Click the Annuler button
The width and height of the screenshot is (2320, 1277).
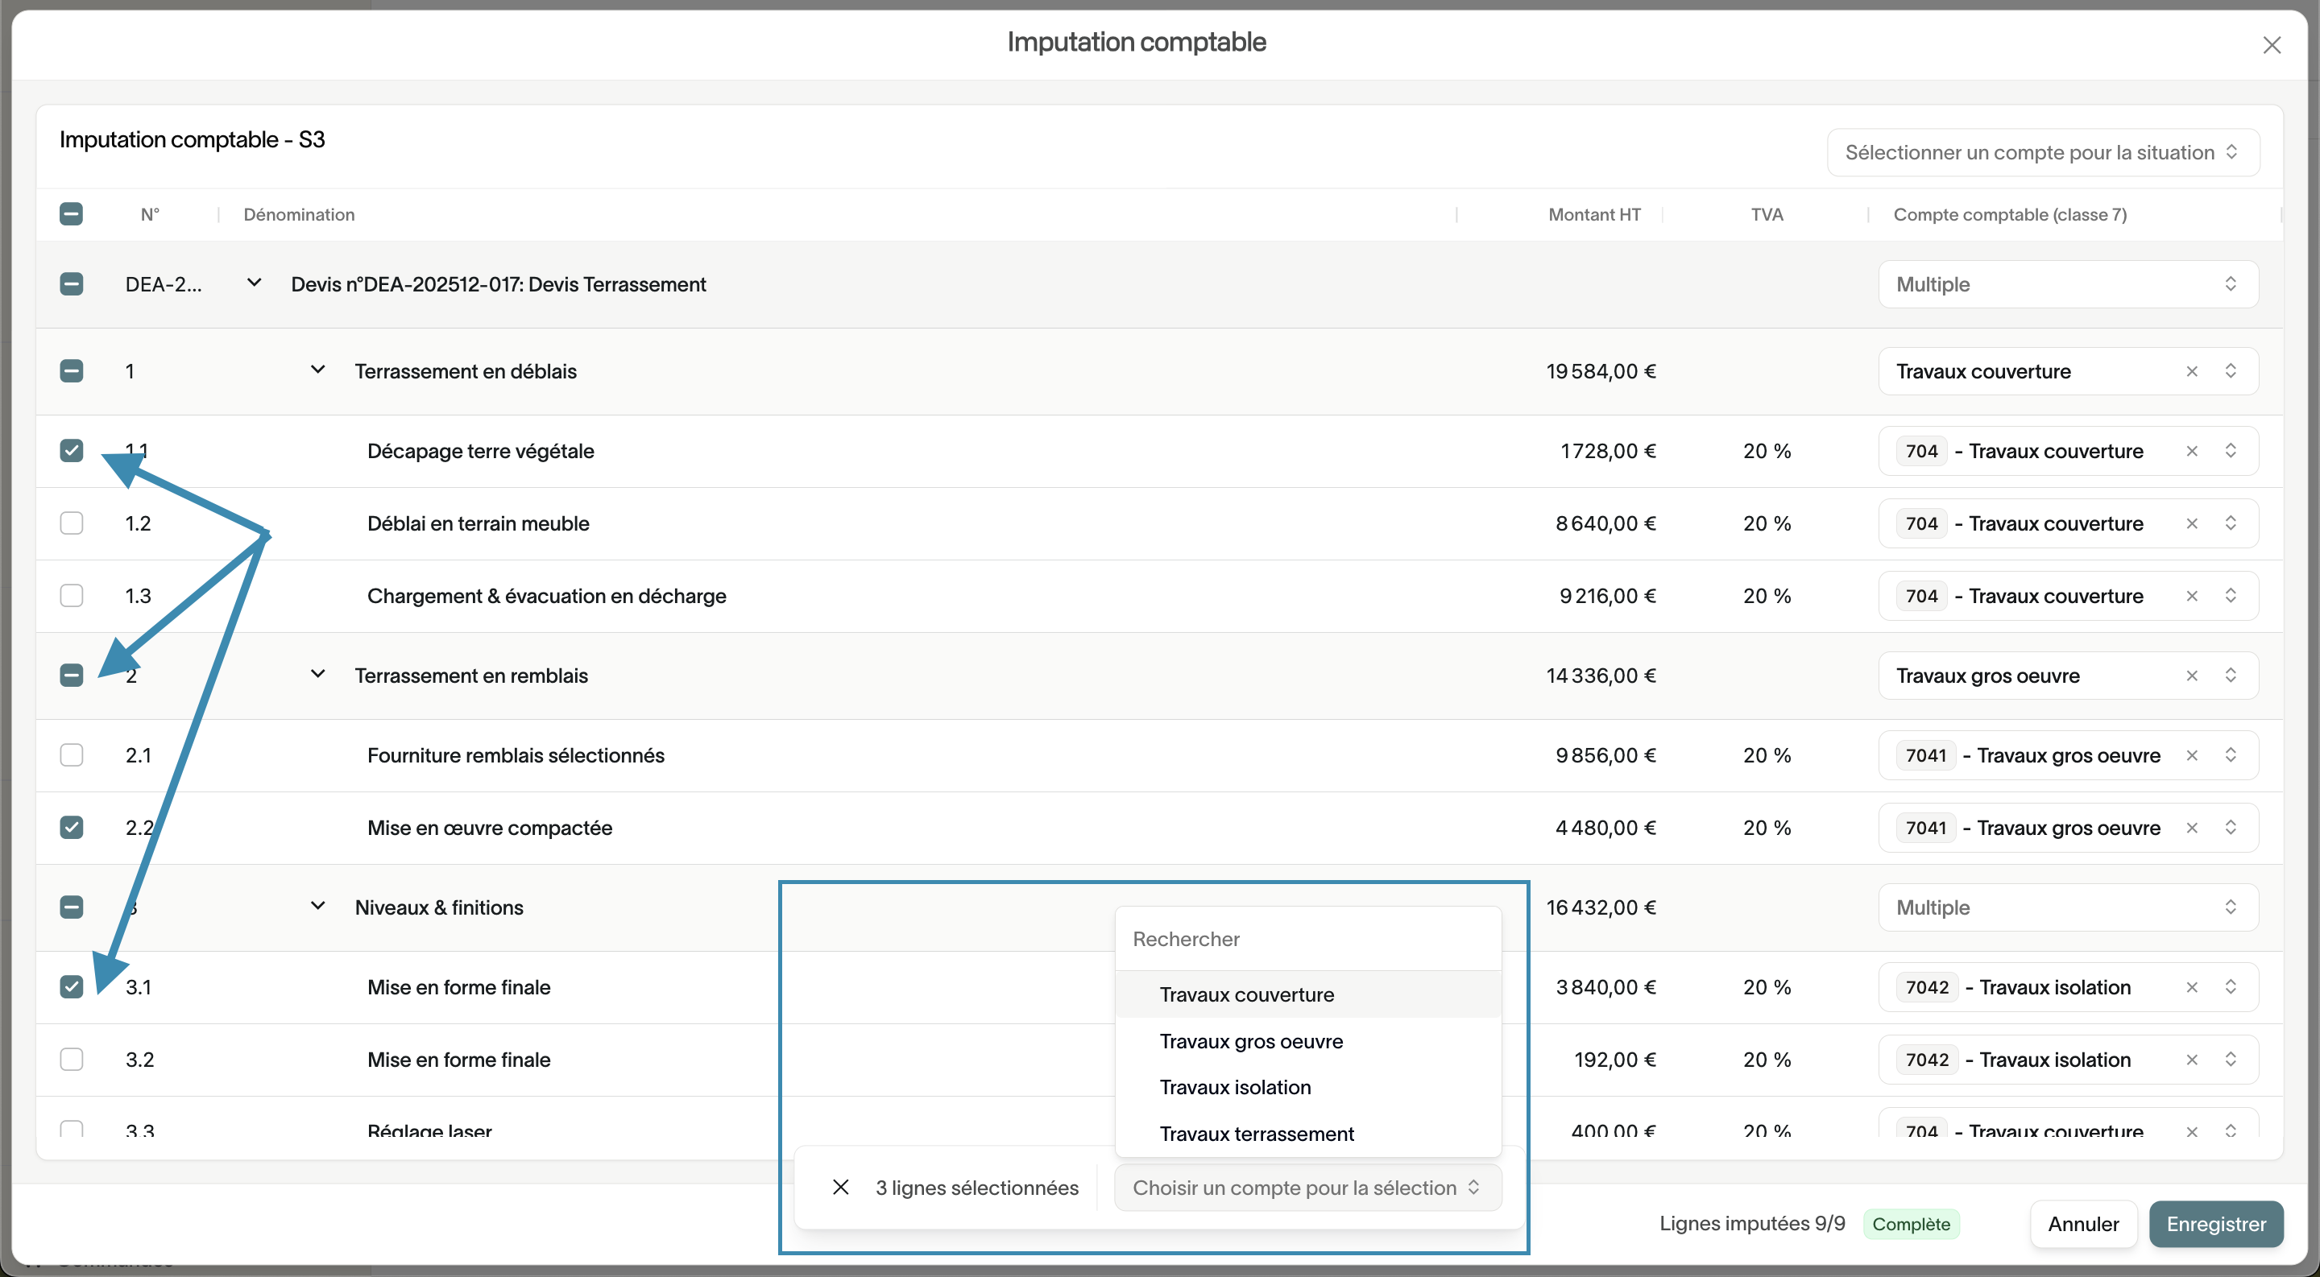point(2082,1224)
